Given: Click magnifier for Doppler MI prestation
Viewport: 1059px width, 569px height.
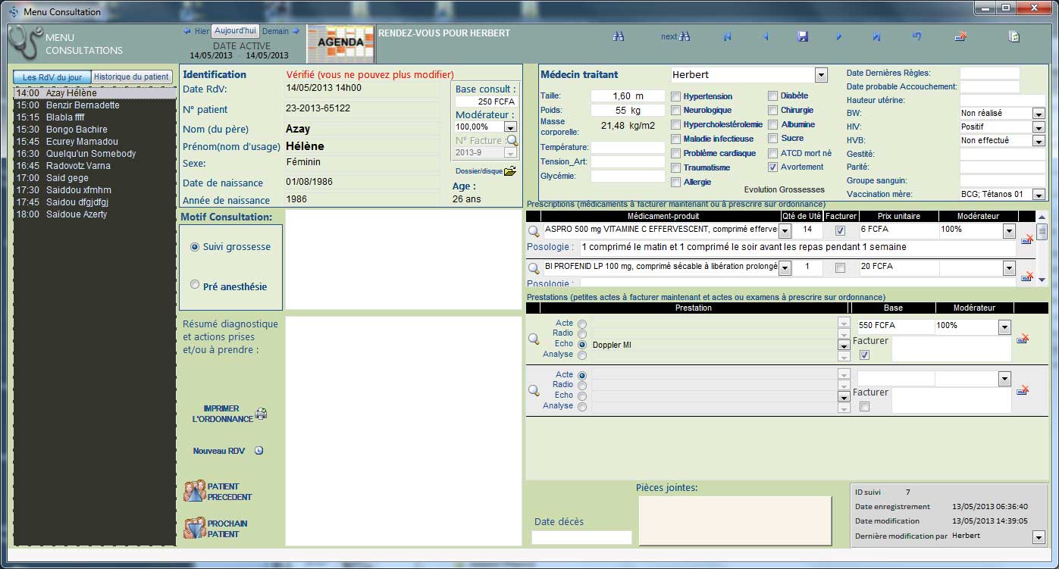Looking at the screenshot, I should (534, 339).
